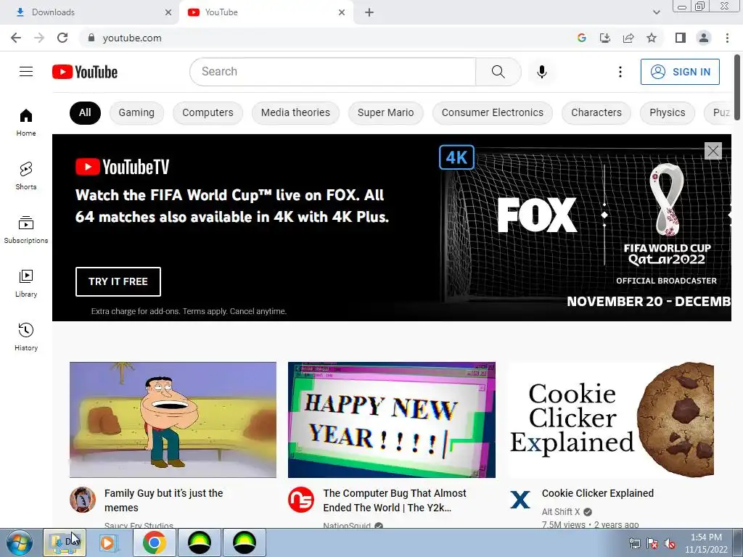Click the muted volume tray icon
Image resolution: width=743 pixels, height=557 pixels.
pos(670,543)
